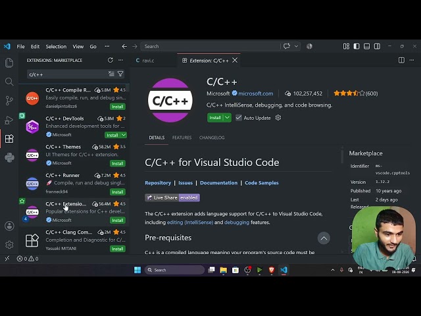This screenshot has height=316, width=421.
Task: Install C/C++ Compile Run extension
Action: (118, 107)
